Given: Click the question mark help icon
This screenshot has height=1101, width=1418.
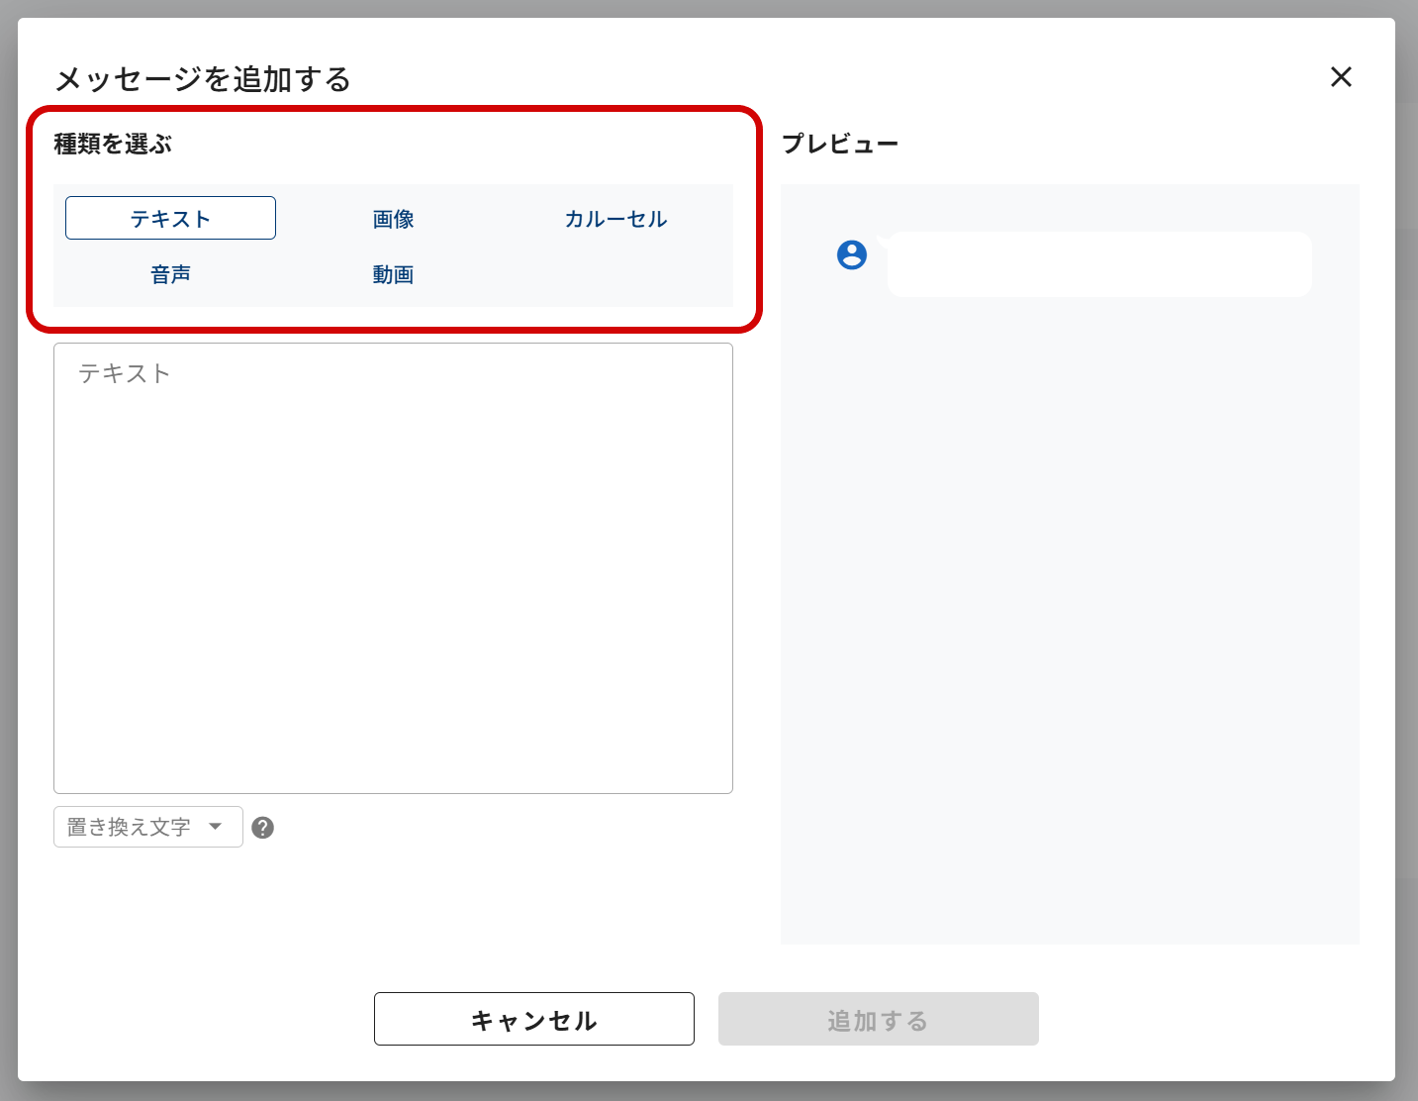Looking at the screenshot, I should click(262, 828).
